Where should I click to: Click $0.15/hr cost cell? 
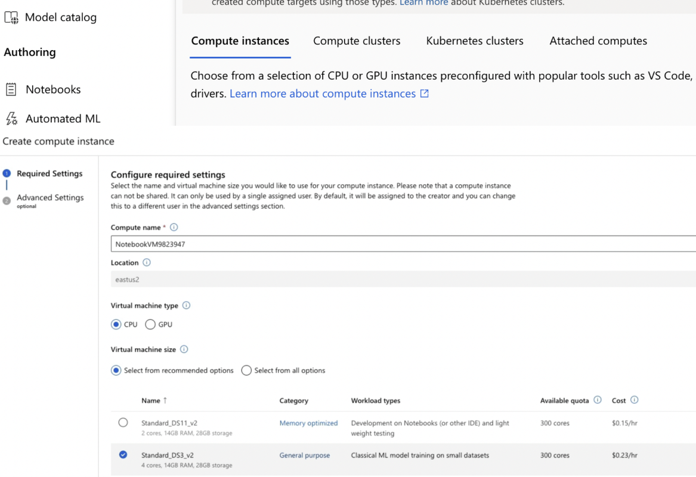pos(624,423)
